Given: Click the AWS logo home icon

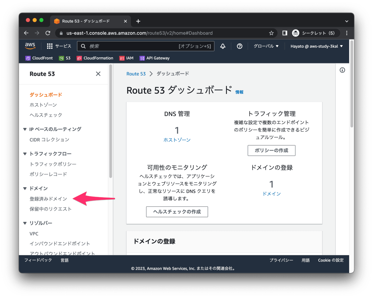Looking at the screenshot, I should point(30,46).
